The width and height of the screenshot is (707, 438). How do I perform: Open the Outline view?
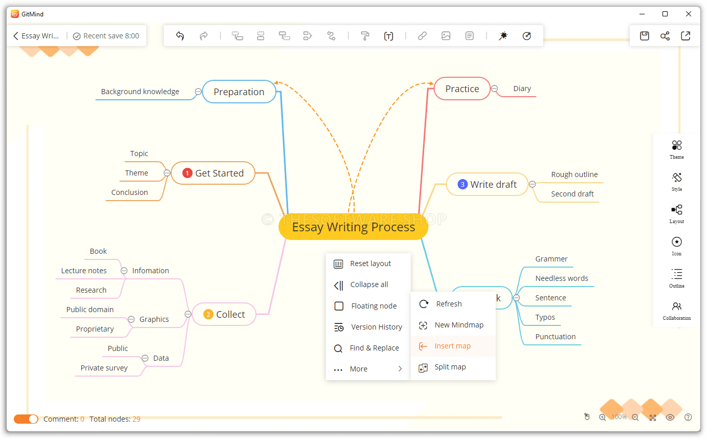[677, 278]
